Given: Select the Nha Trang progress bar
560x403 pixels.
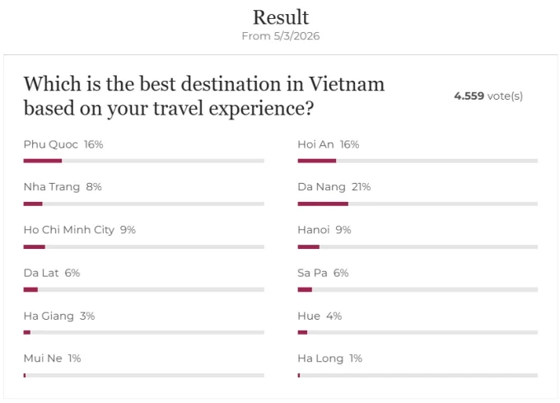Looking at the screenshot, I should (x=143, y=204).
